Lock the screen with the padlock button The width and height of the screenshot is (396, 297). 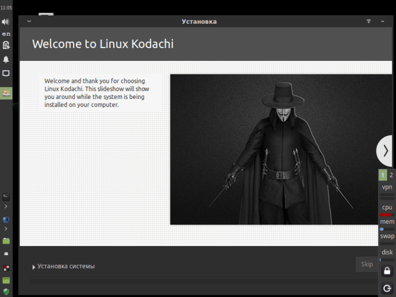387,271
